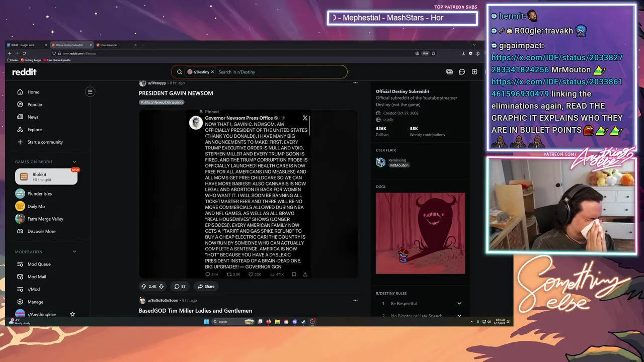Downvote the Gavin Newsom post

point(162,287)
